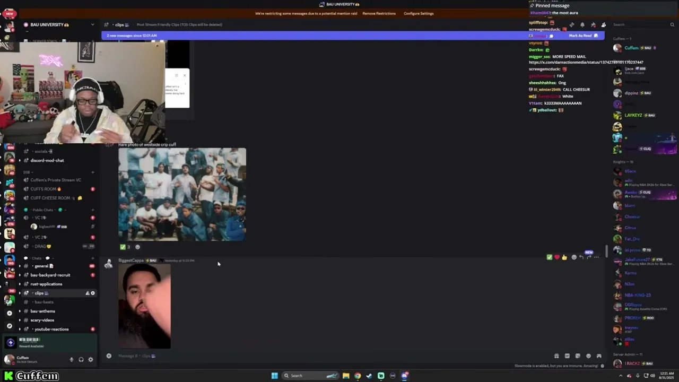Toggle the checkmark reaction with count 3
679x382 pixels.
click(125, 247)
